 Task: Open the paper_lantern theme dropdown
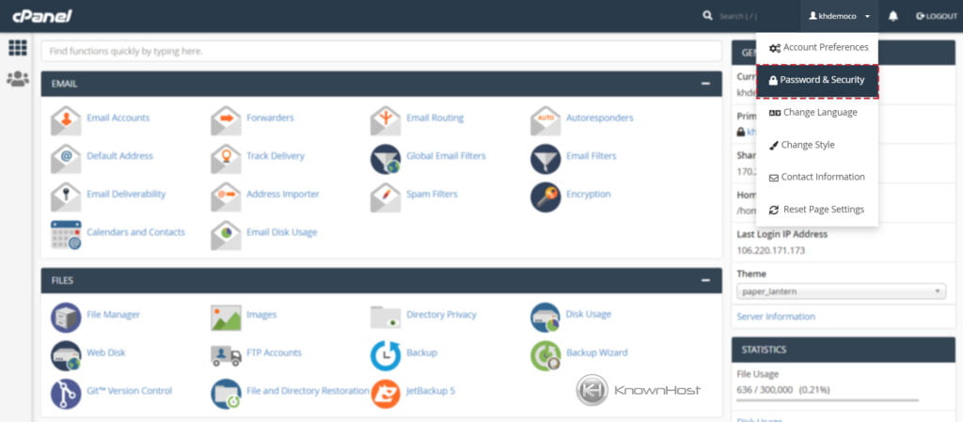pos(842,291)
